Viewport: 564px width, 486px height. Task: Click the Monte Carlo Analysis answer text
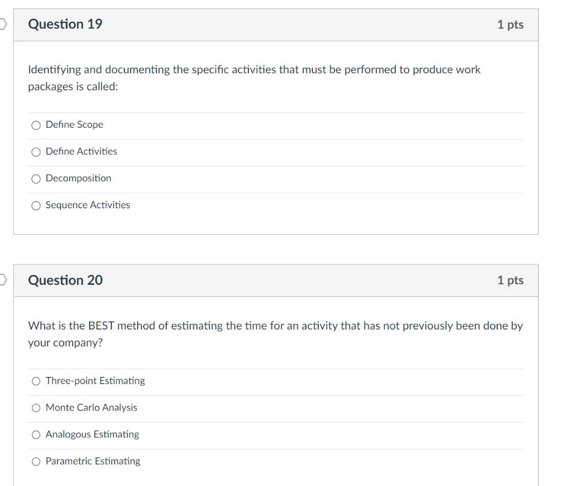click(x=91, y=408)
